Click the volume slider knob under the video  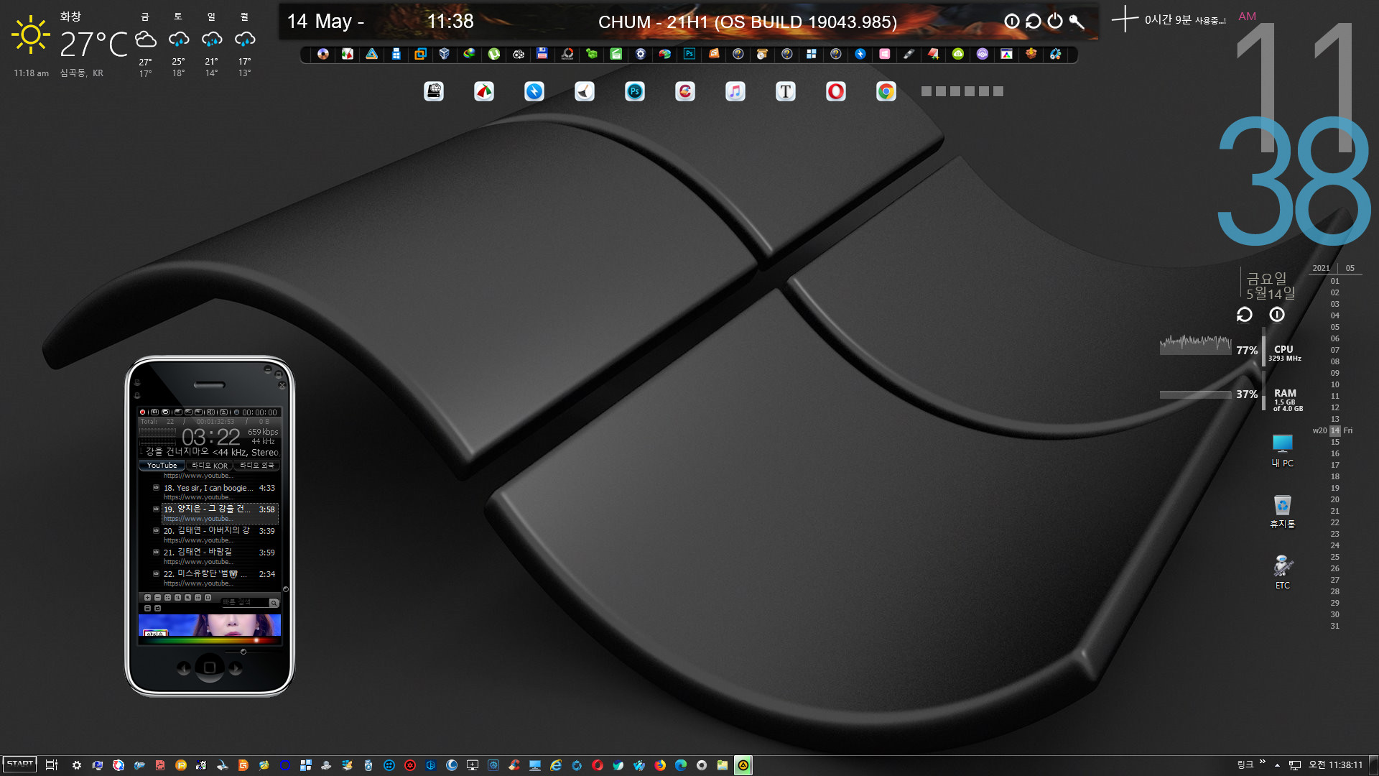tap(243, 652)
